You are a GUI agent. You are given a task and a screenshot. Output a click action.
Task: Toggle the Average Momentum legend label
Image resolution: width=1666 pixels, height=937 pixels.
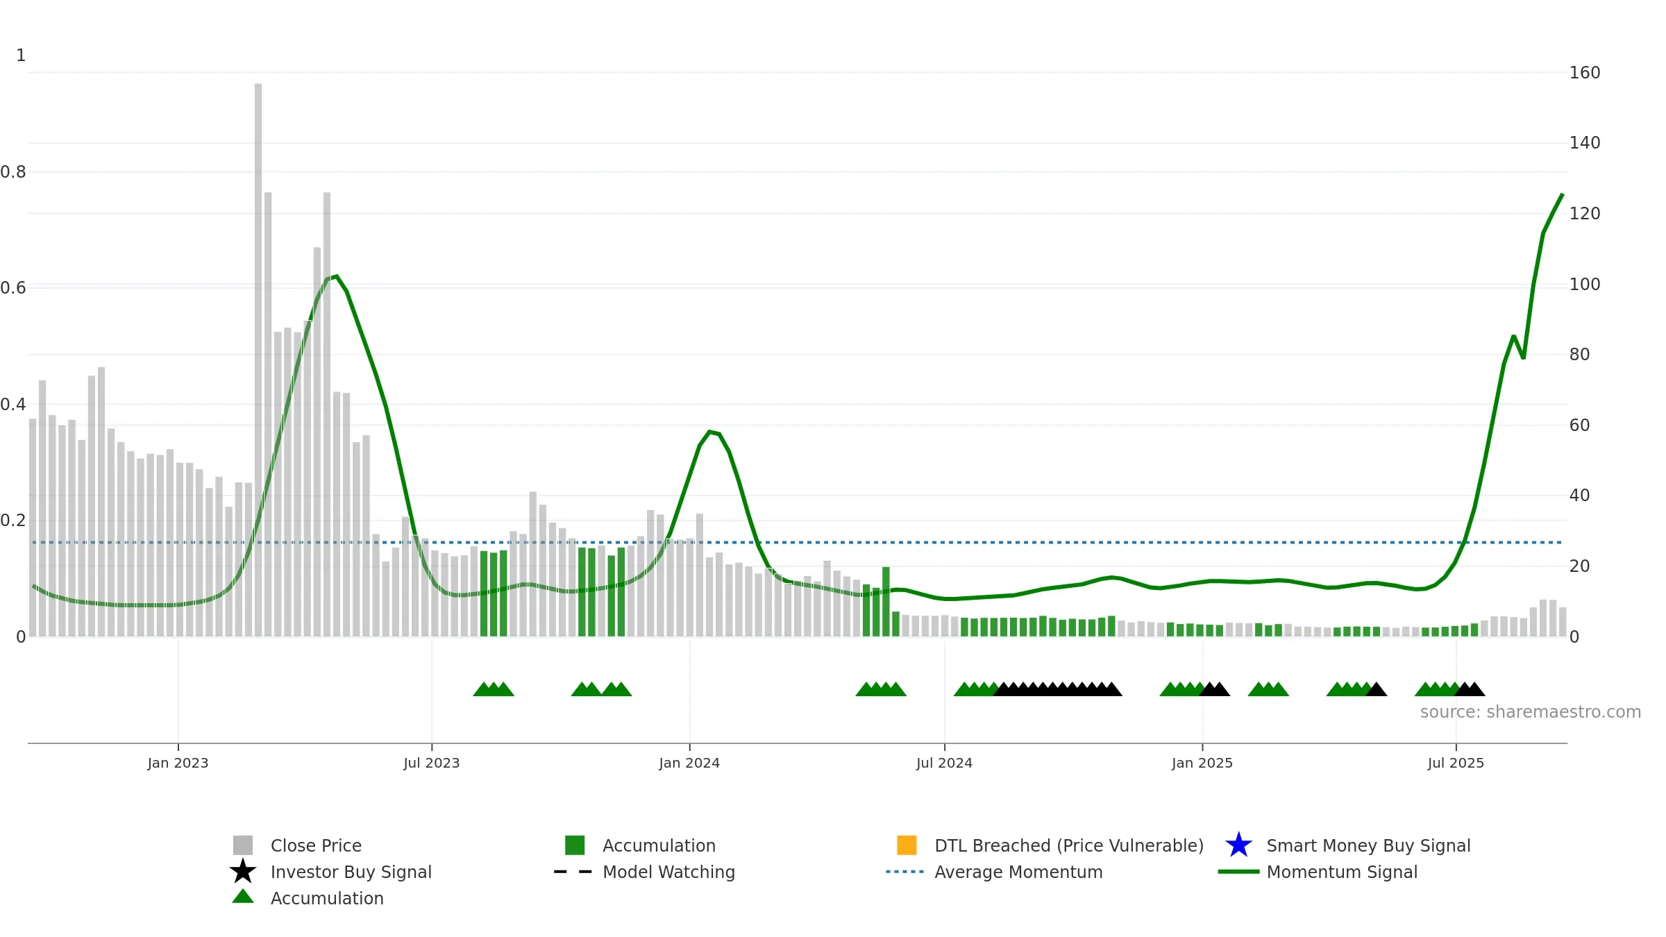[1018, 872]
